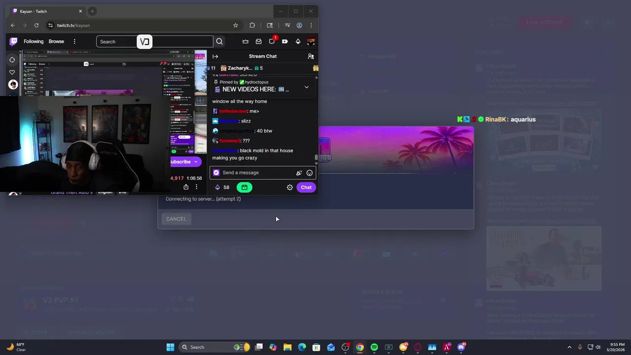Click the Twitch search magnifier button
This screenshot has width=631, height=355.
(219, 41)
